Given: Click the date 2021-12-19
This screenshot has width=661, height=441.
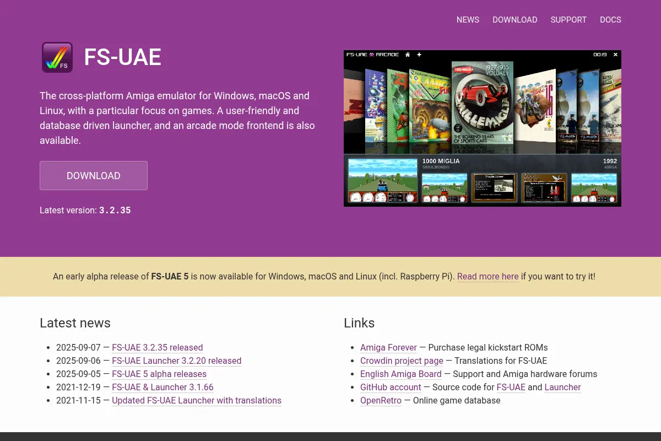Looking at the screenshot, I should [78, 388].
